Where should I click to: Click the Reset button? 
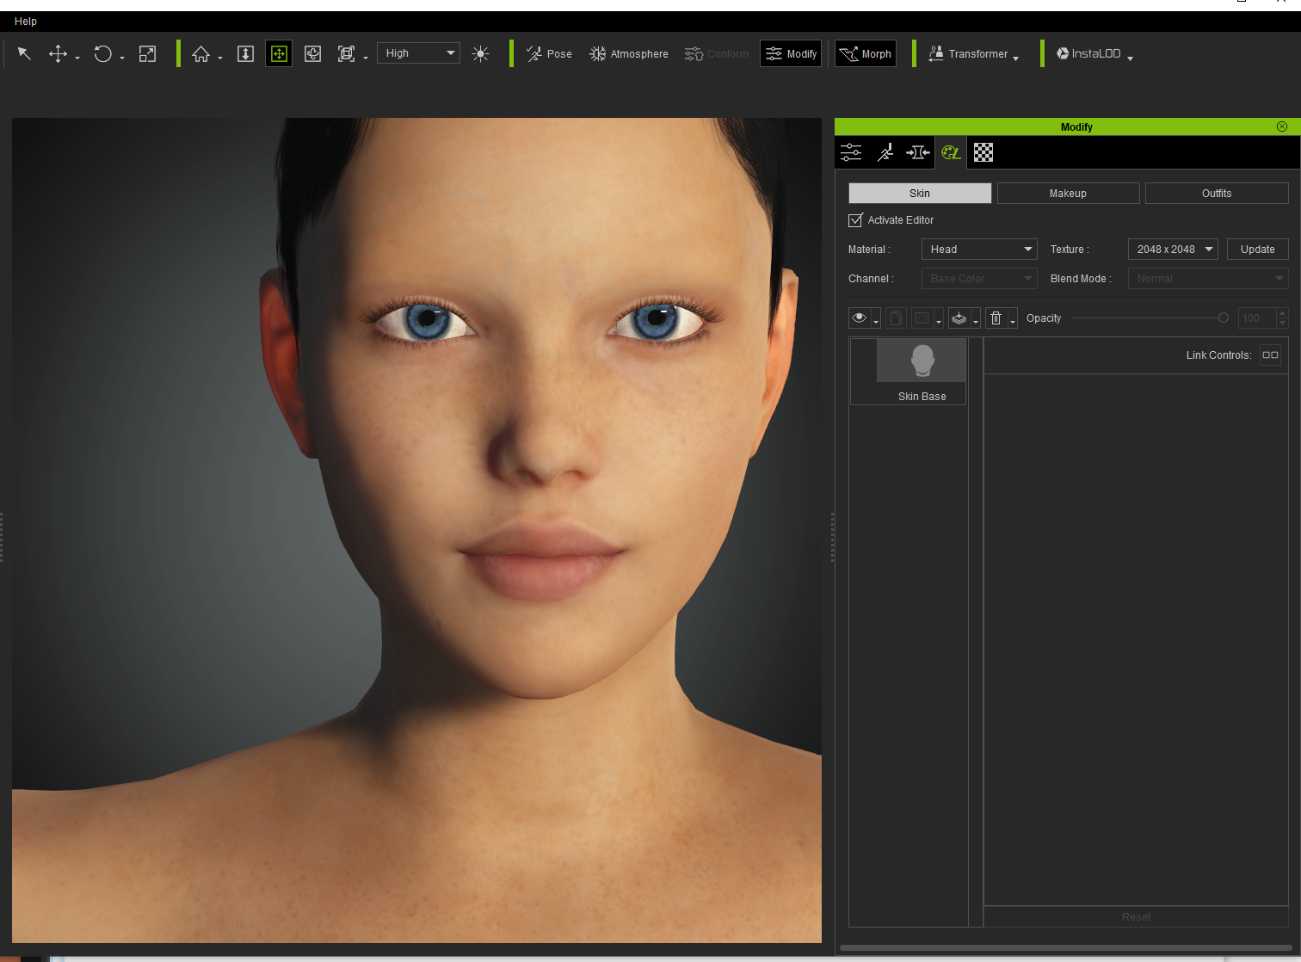click(1136, 916)
